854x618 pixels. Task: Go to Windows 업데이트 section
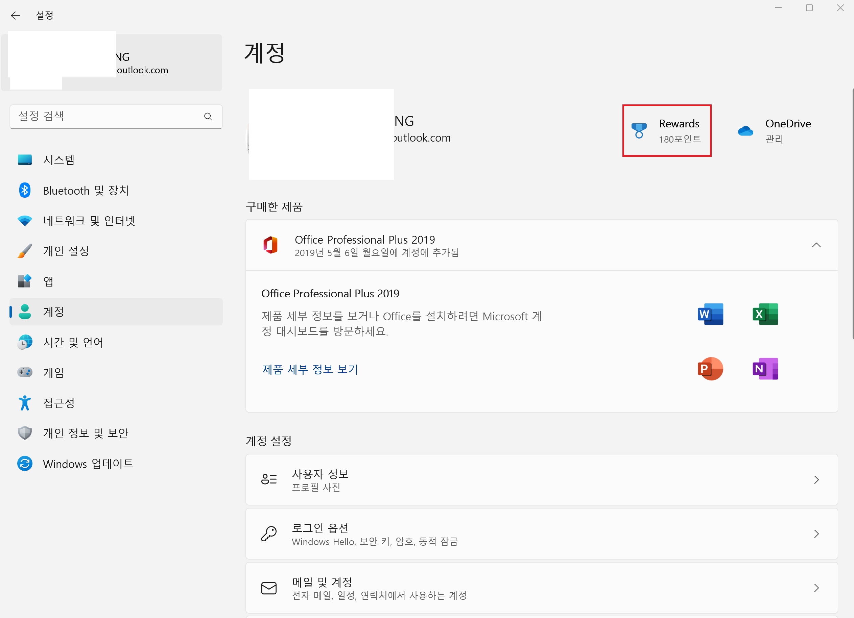(x=116, y=464)
